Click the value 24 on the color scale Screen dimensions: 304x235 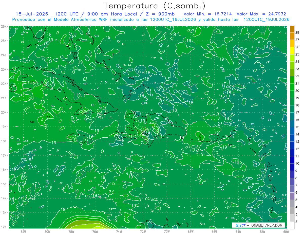click(297, 61)
